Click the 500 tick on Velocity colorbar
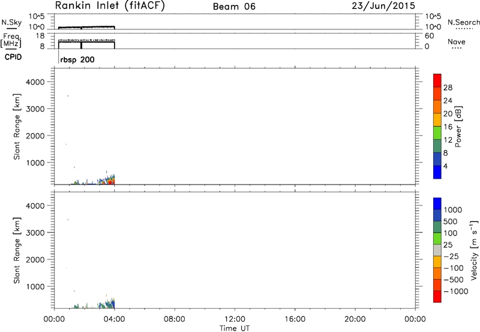 (x=451, y=222)
